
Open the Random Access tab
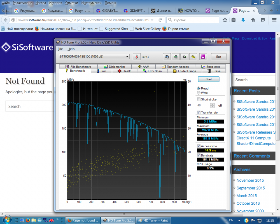tap(175, 67)
